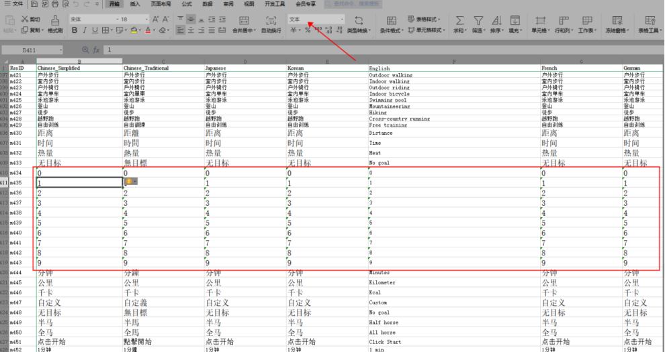This screenshot has width=665, height=352.
Task: Click the yellow warning icon beside cell B411
Action: coord(129,181)
